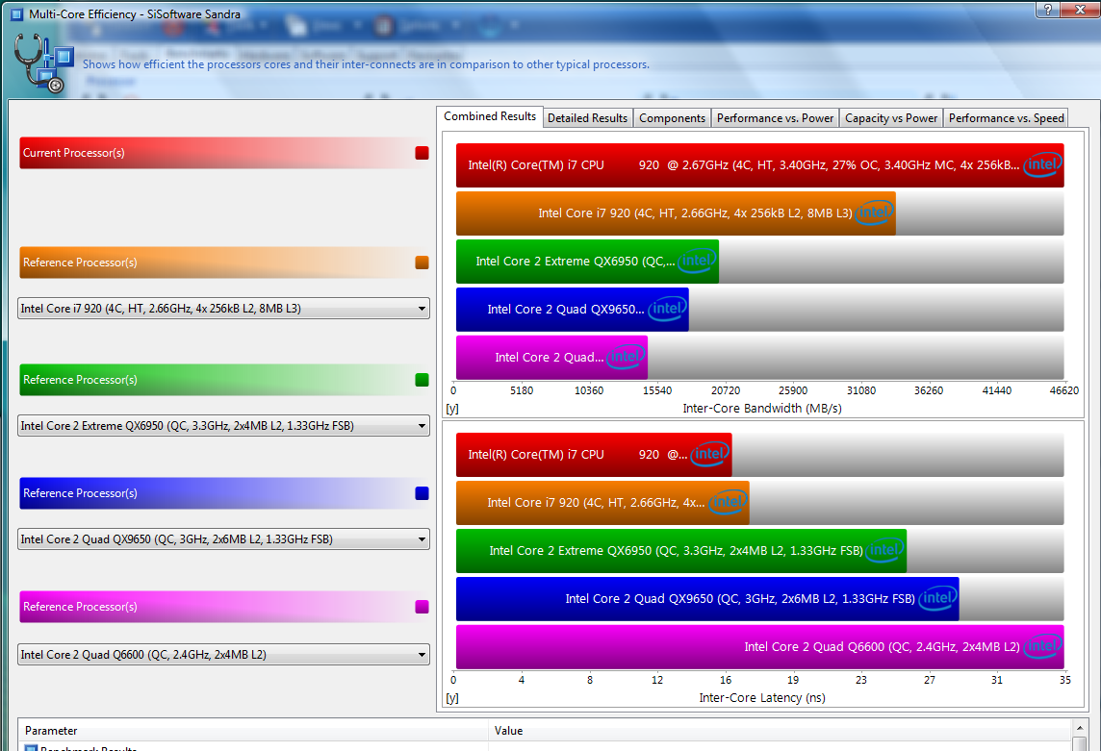Viewport: 1101px width, 751px height.
Task: Open the Intel Core i7 920 reference dropdown
Action: tap(422, 309)
